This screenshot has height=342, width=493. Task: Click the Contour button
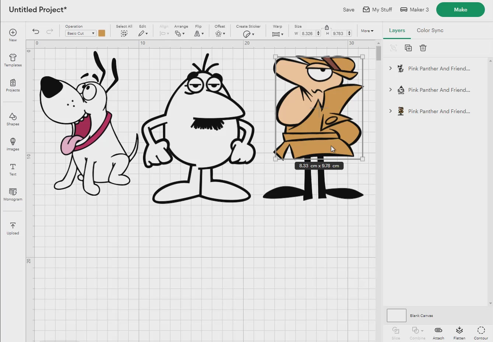tap(481, 333)
